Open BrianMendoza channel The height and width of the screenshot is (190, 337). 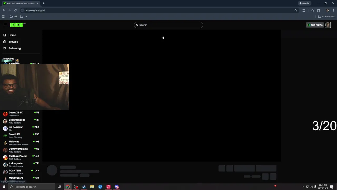point(21,121)
